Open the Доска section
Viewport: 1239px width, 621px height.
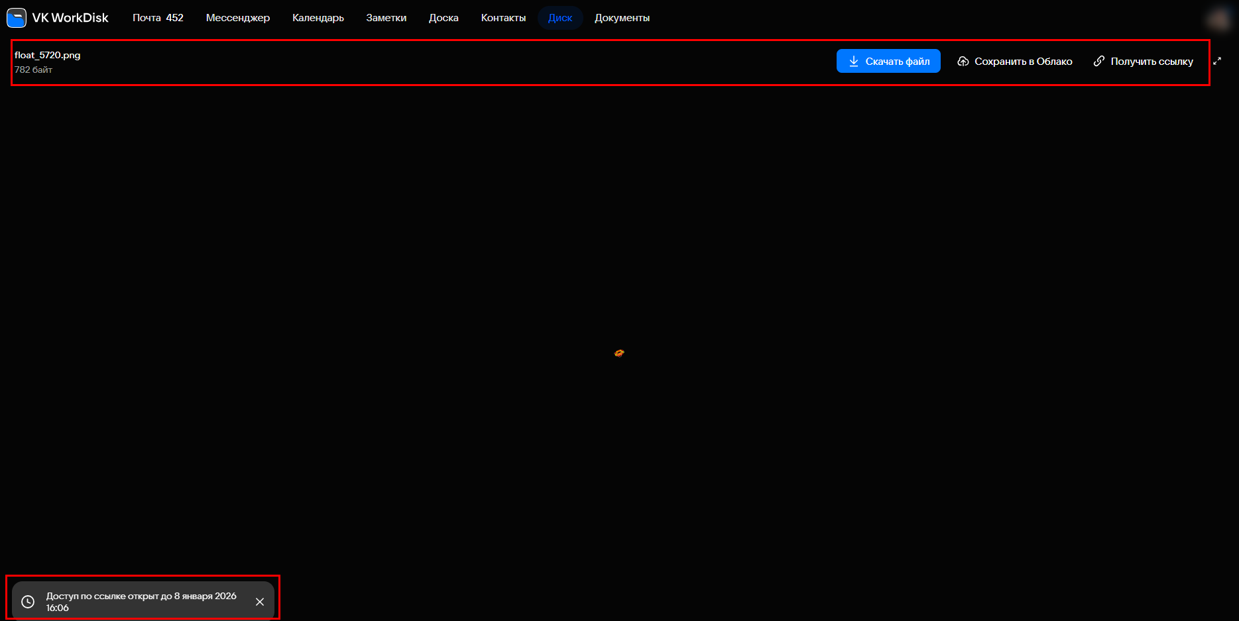pos(443,18)
